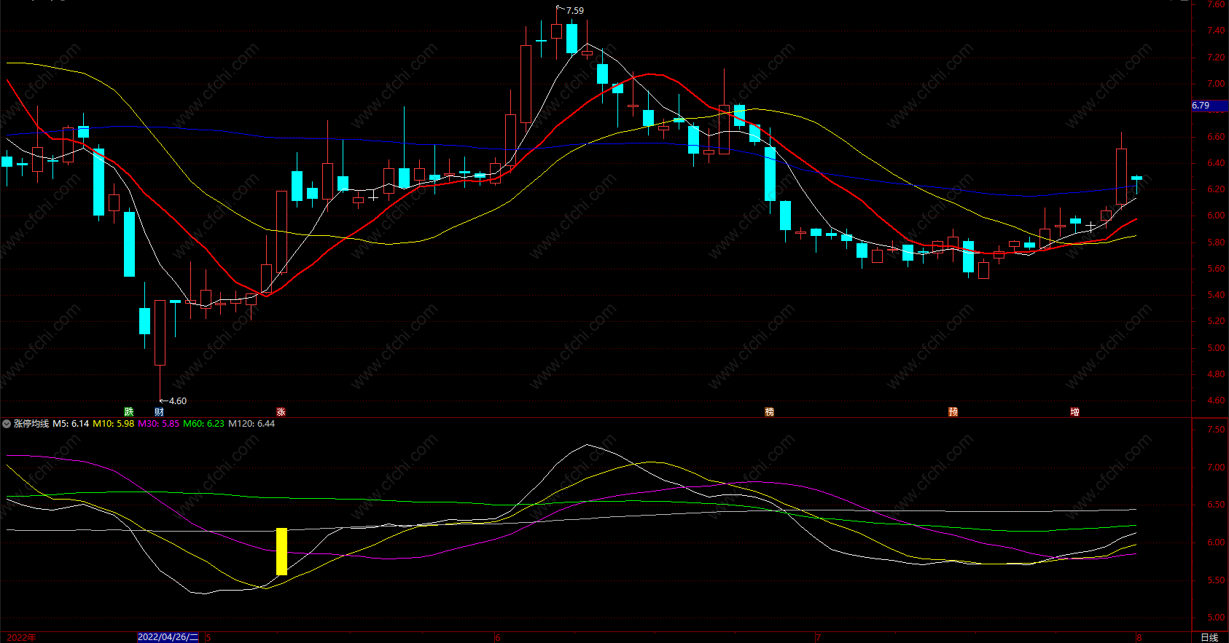1229x643 pixels.
Task: Click the orange 榜 event marker
Action: click(x=769, y=412)
